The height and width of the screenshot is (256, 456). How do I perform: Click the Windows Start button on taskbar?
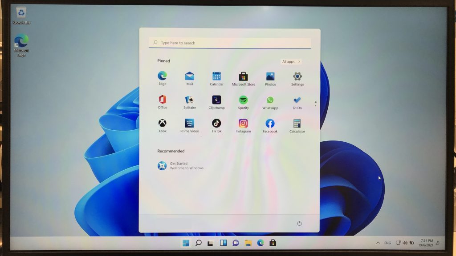(x=186, y=243)
